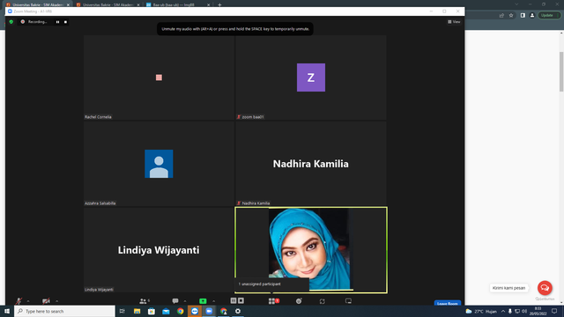This screenshot has height=317, width=564.
Task: Start video with the camera icon
Action: click(x=46, y=301)
